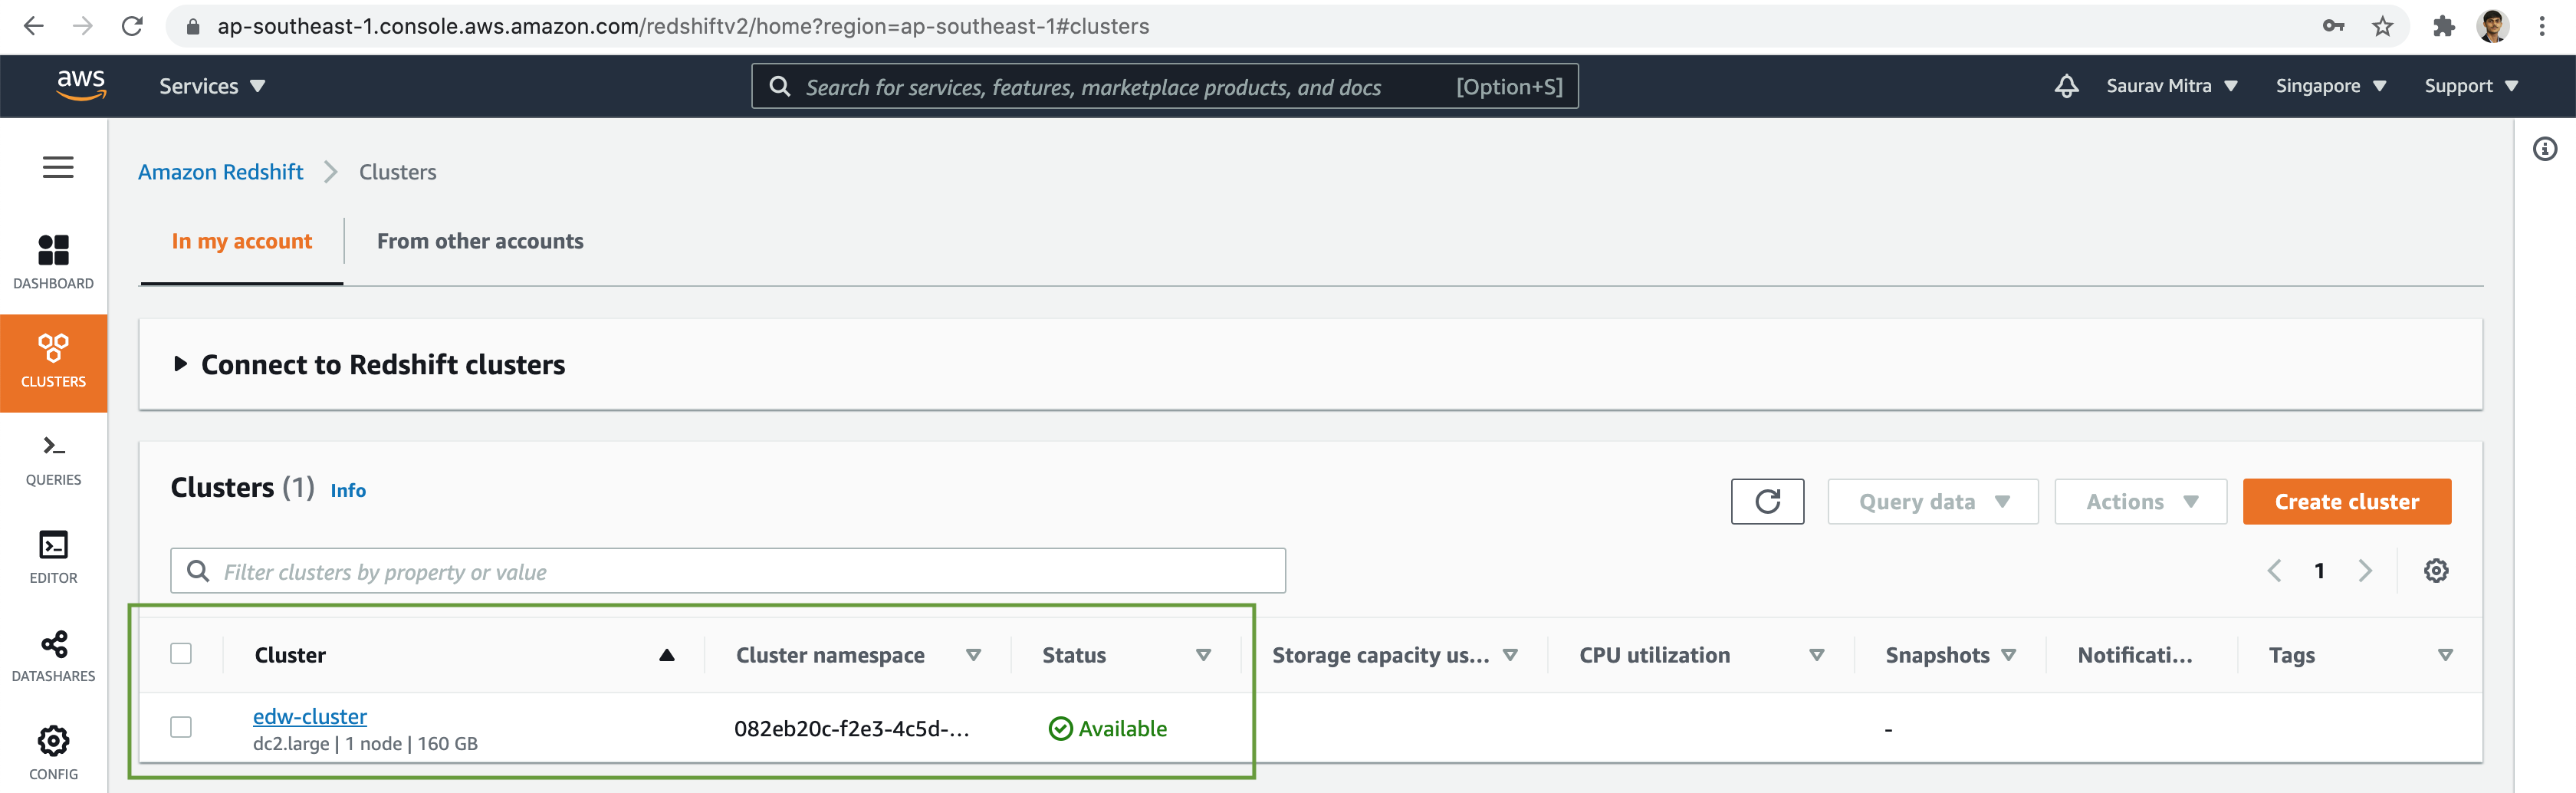The image size is (2576, 793).
Task: Click the AWS logo home icon
Action: [81, 85]
